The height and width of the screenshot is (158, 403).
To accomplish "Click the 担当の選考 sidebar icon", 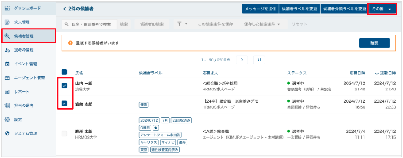I will 7,106.
